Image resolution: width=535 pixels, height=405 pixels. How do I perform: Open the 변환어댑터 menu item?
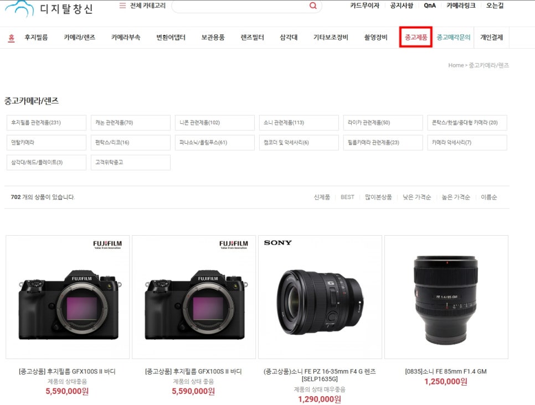171,38
